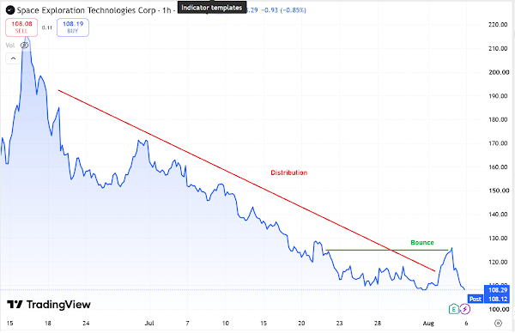The image size is (515, 333).
Task: Click the purple lightning bolt event icon
Action: point(465,309)
